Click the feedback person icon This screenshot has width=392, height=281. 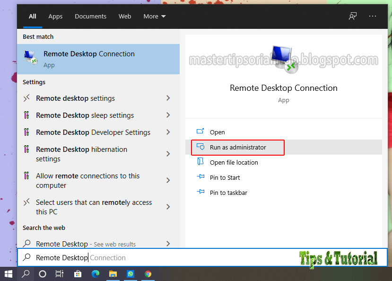(x=353, y=16)
